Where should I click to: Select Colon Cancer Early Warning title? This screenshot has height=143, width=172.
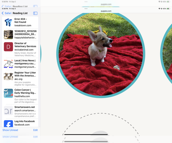pyautogui.click(x=25, y=91)
